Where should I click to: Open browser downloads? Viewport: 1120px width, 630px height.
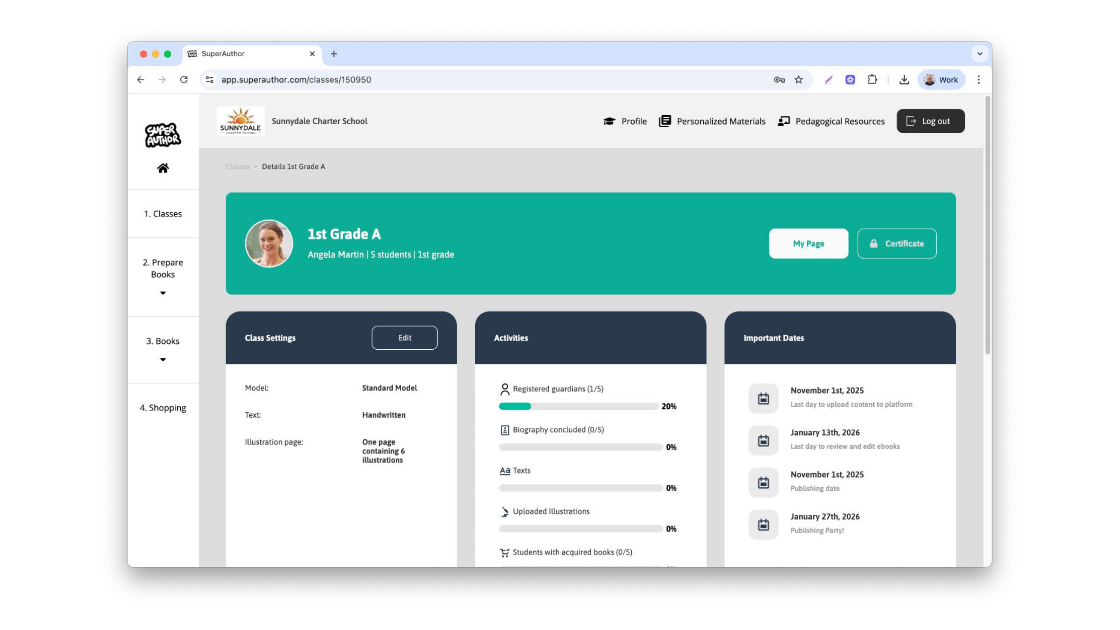tap(904, 79)
